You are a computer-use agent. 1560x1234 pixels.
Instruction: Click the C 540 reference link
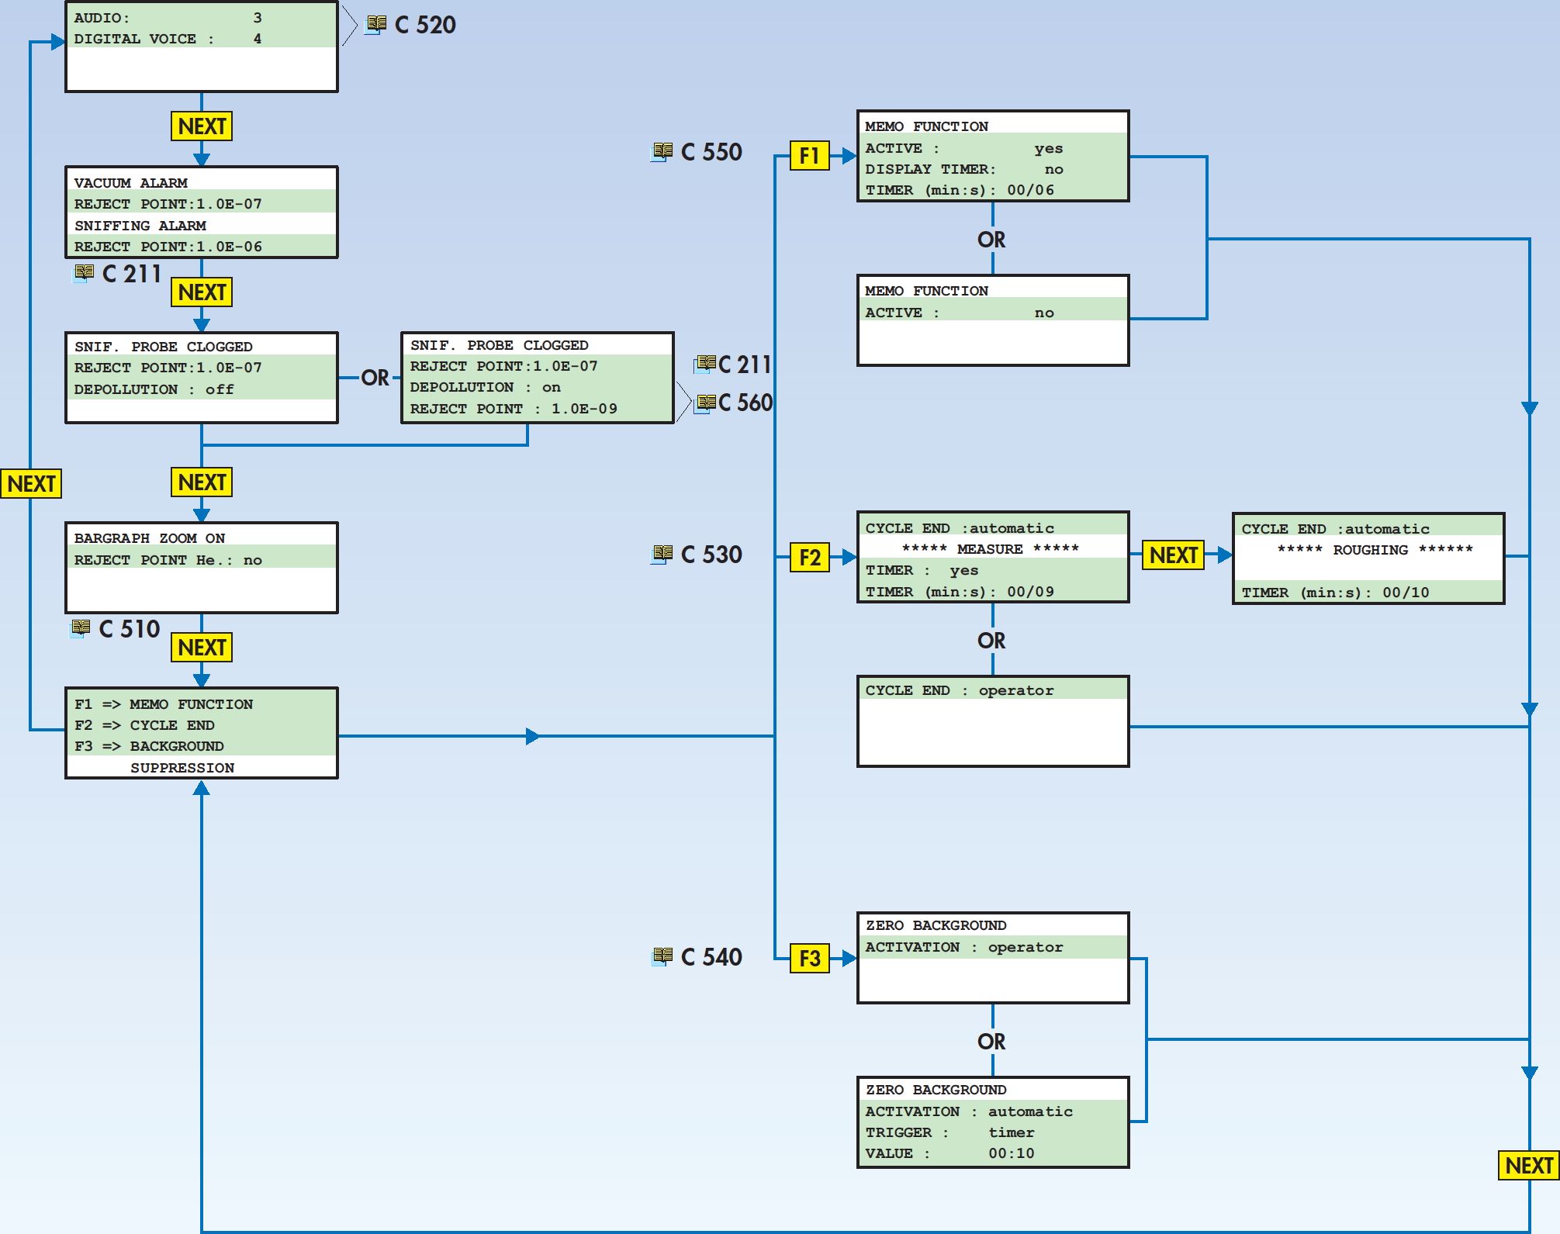coord(711,957)
